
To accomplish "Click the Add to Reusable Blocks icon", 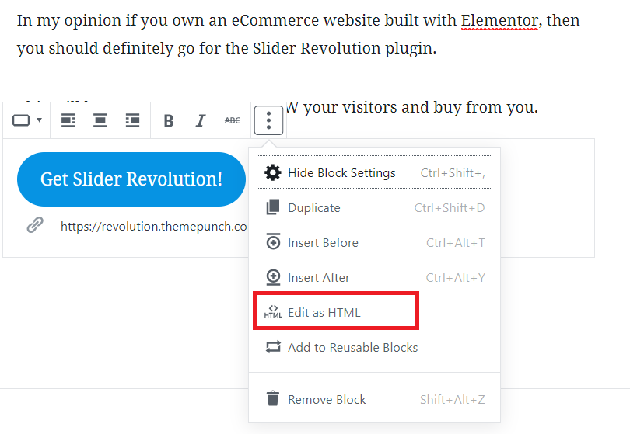I will (273, 347).
